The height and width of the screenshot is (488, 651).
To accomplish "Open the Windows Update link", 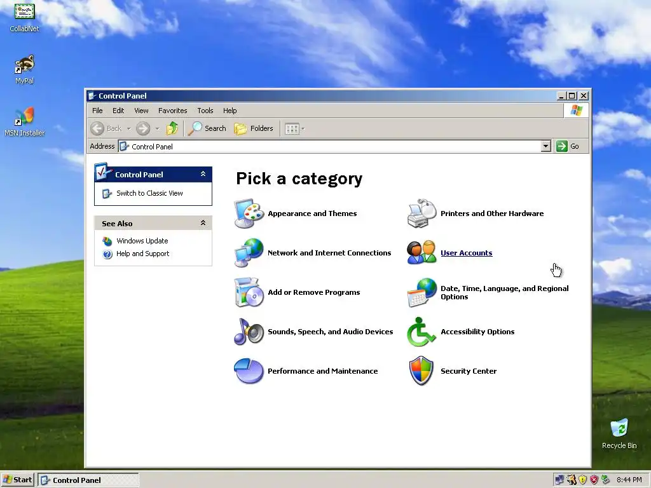I will coord(142,241).
